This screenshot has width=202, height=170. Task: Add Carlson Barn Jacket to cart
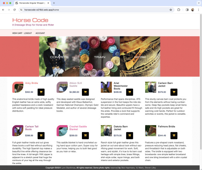point(174,92)
